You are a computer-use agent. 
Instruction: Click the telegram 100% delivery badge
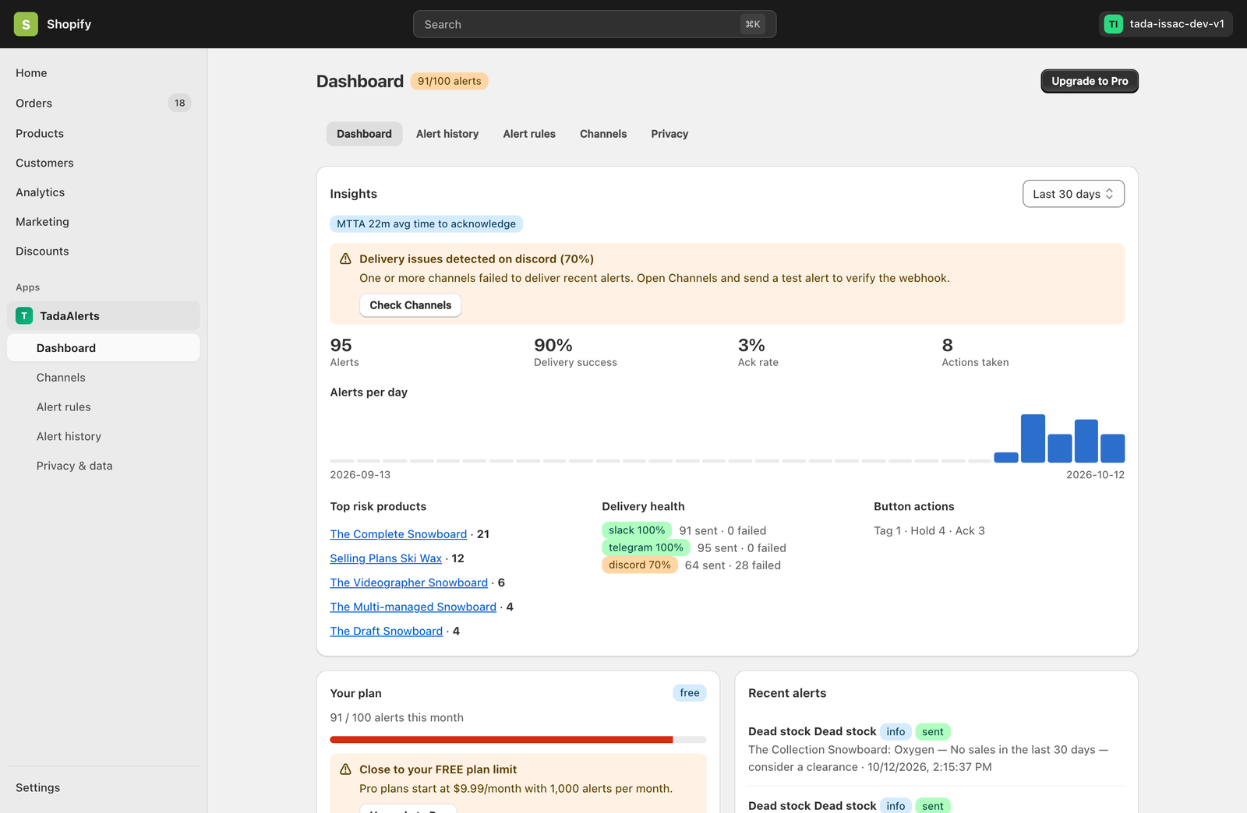point(645,547)
